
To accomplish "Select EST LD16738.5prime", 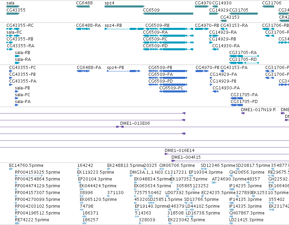I will 189,217.
